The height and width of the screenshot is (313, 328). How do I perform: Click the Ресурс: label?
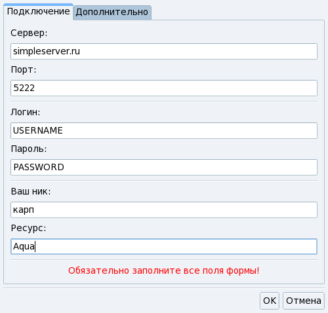pyautogui.click(x=29, y=228)
